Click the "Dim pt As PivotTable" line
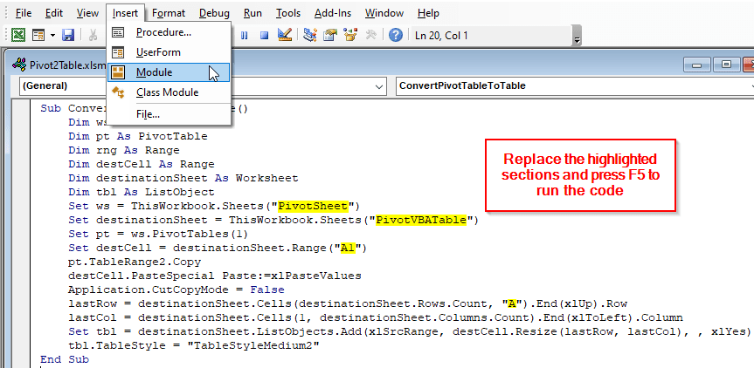 (x=137, y=136)
